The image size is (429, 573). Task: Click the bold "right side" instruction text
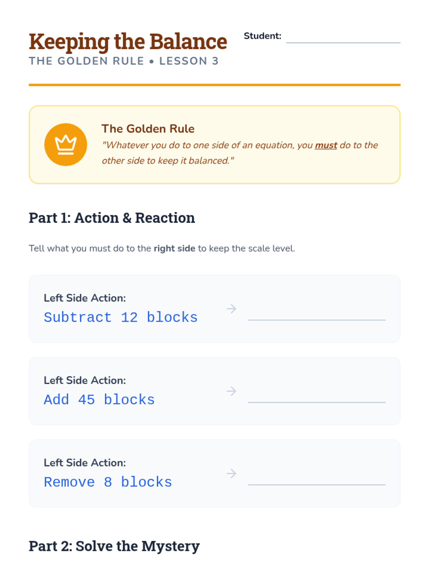(174, 249)
